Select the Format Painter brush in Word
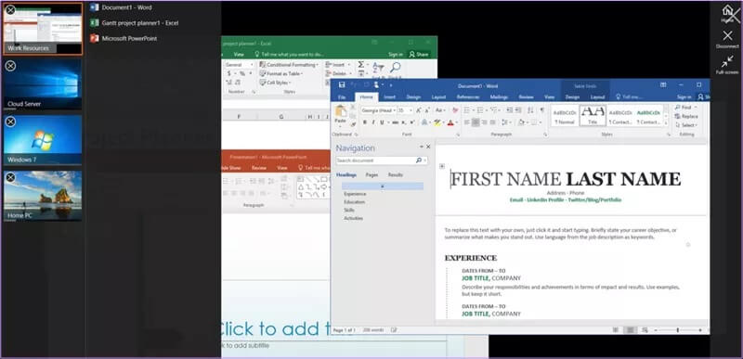 pos(353,124)
